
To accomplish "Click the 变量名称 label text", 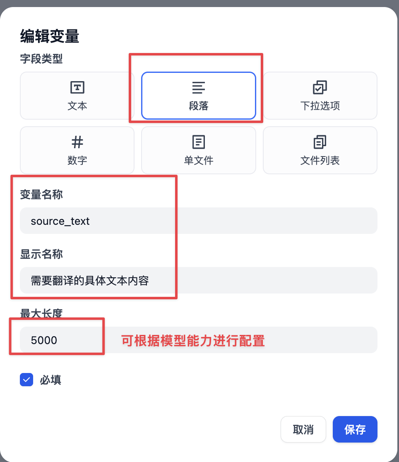I will 41,195.
